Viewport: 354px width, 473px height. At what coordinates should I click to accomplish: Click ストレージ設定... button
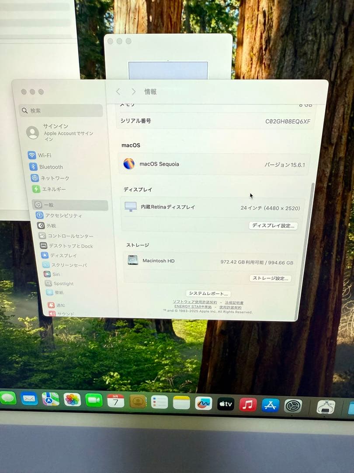[271, 278]
